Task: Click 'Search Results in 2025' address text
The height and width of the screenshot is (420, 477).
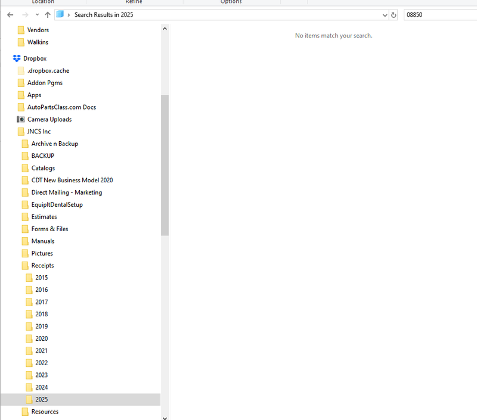Action: coord(104,15)
